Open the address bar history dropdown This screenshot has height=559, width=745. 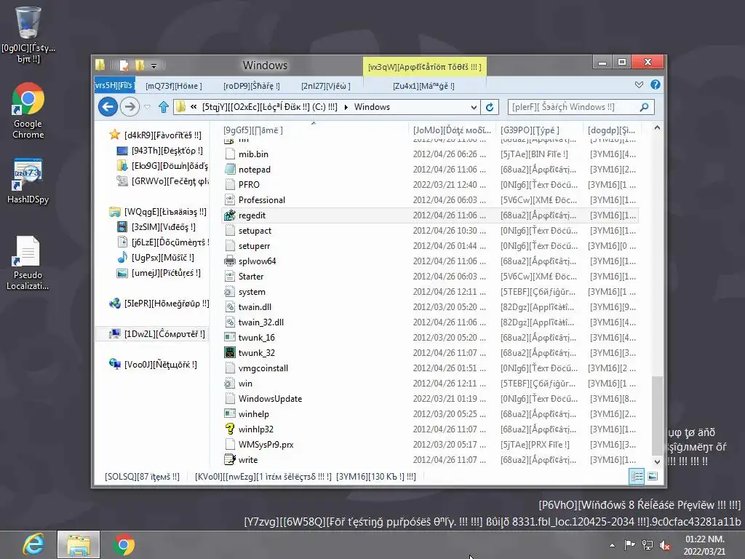coord(473,107)
